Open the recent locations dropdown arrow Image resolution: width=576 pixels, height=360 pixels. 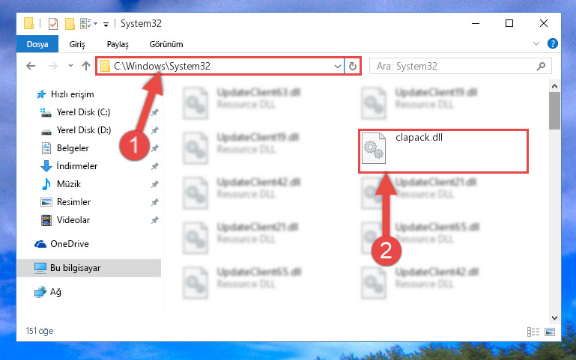70,66
